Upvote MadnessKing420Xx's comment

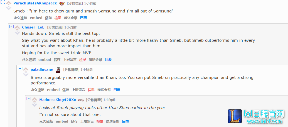(35, 100)
